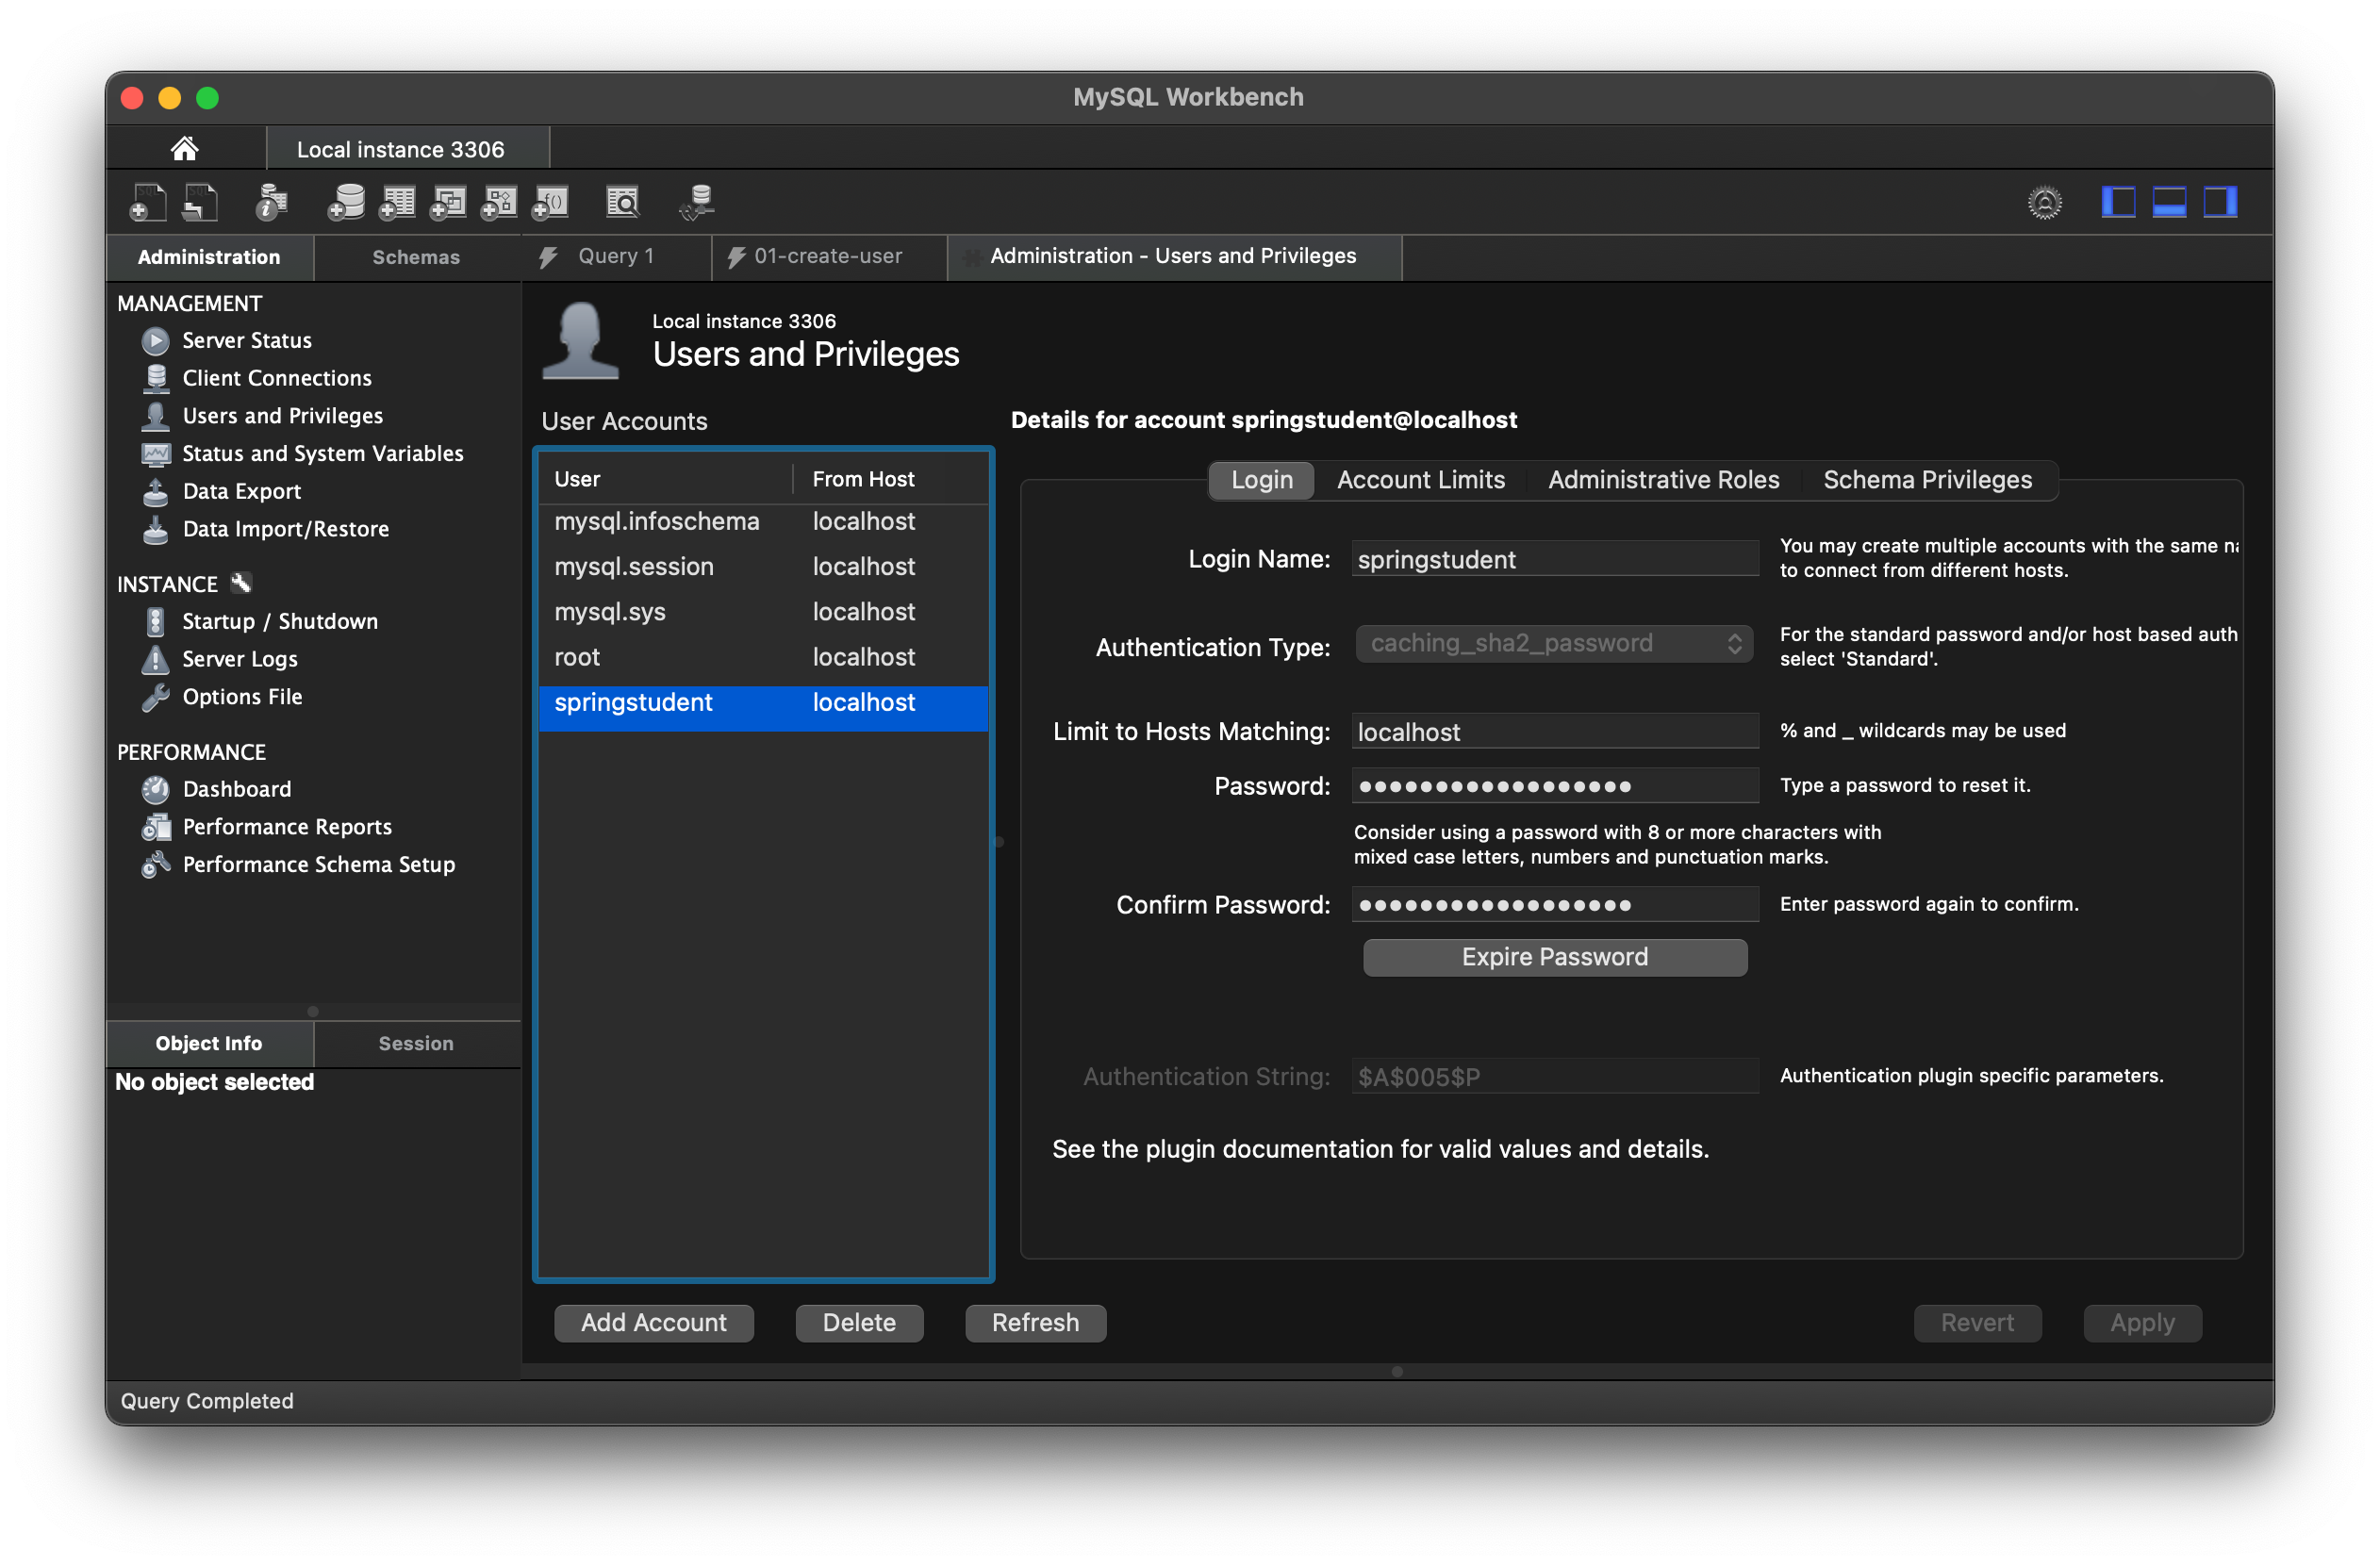Toggle the left sidebar panel visibility
2380x1565 pixels.
tap(2118, 203)
